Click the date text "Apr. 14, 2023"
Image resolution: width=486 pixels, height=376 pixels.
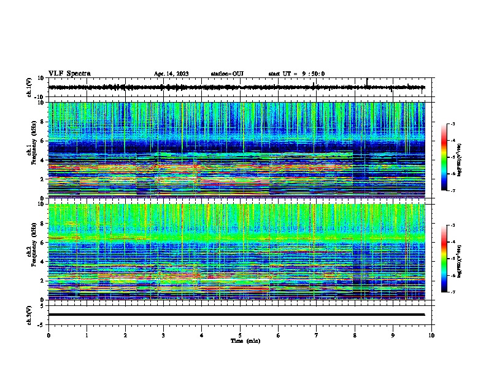171,74
